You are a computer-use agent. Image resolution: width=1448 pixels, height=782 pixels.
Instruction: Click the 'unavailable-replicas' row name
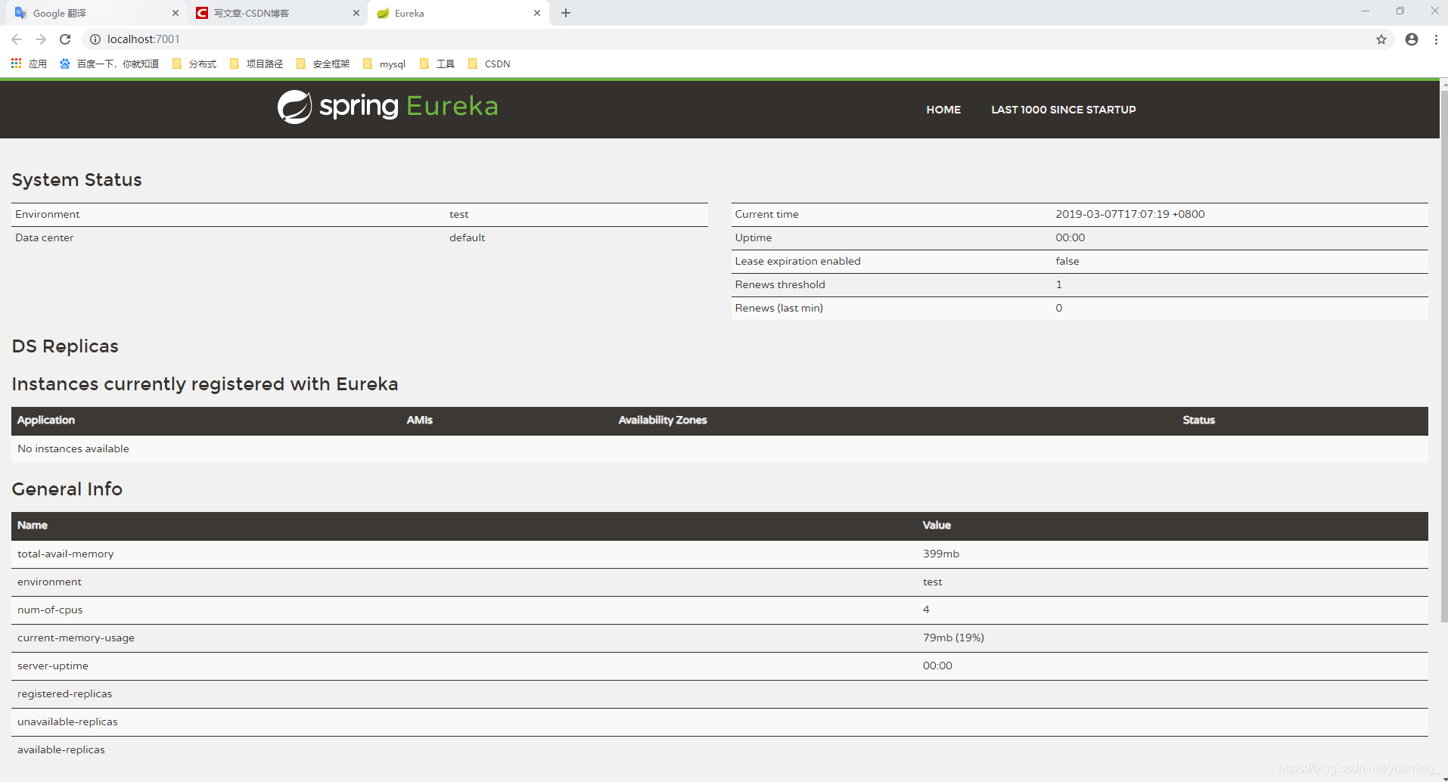click(x=67, y=721)
